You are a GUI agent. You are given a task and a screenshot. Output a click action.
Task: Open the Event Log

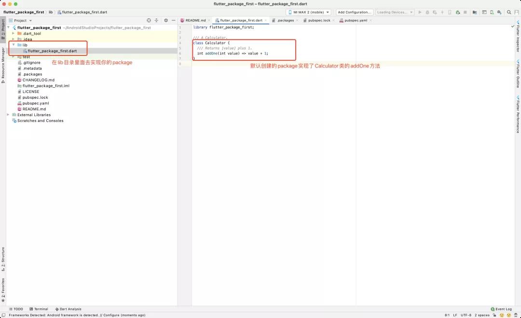click(x=501, y=309)
